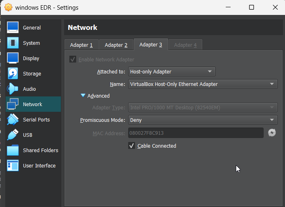Image resolution: width=285 pixels, height=207 pixels.
Task: Toggle the Cable Connected checkbox
Action: coord(131,146)
